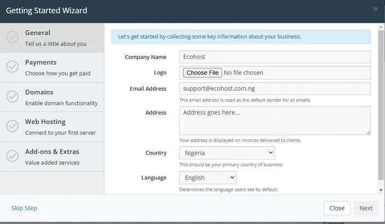The image size is (385, 224).
Task: Click the Next button
Action: (366, 208)
